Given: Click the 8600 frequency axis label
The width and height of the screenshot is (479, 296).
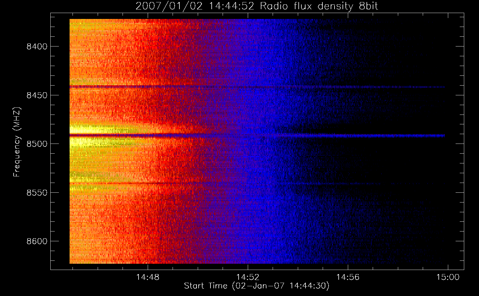Looking at the screenshot, I should tap(37, 241).
